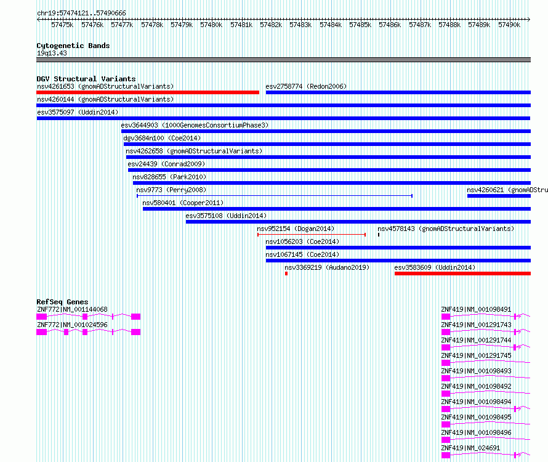Click nsv4260144 gnomADStructuralVariants label
548x462 pixels.
pos(105,99)
